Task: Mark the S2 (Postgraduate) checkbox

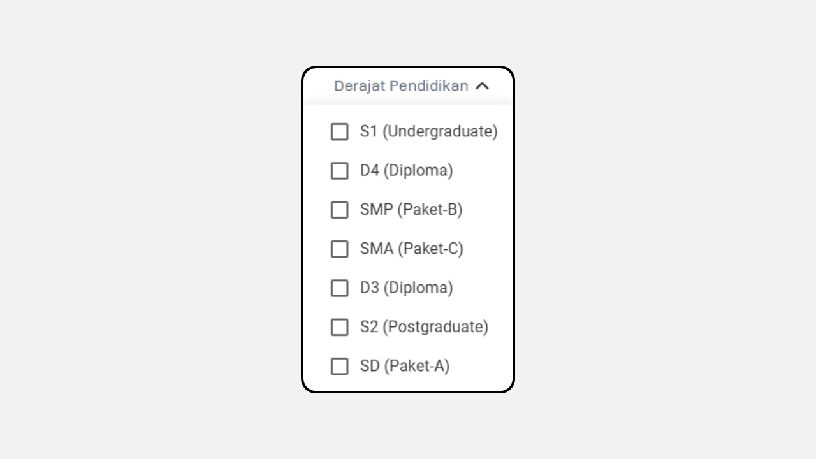Action: click(340, 327)
